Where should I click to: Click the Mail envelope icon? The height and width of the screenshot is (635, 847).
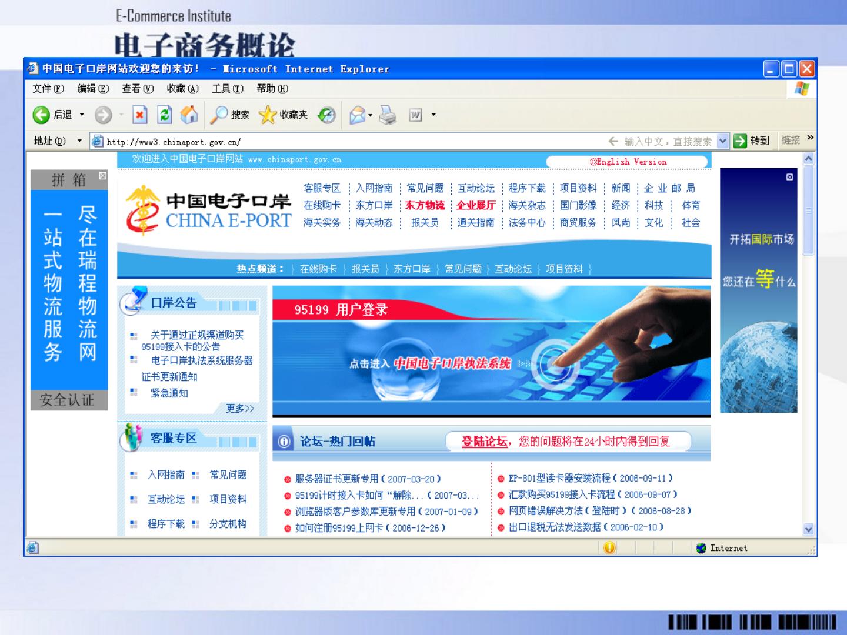(x=357, y=115)
